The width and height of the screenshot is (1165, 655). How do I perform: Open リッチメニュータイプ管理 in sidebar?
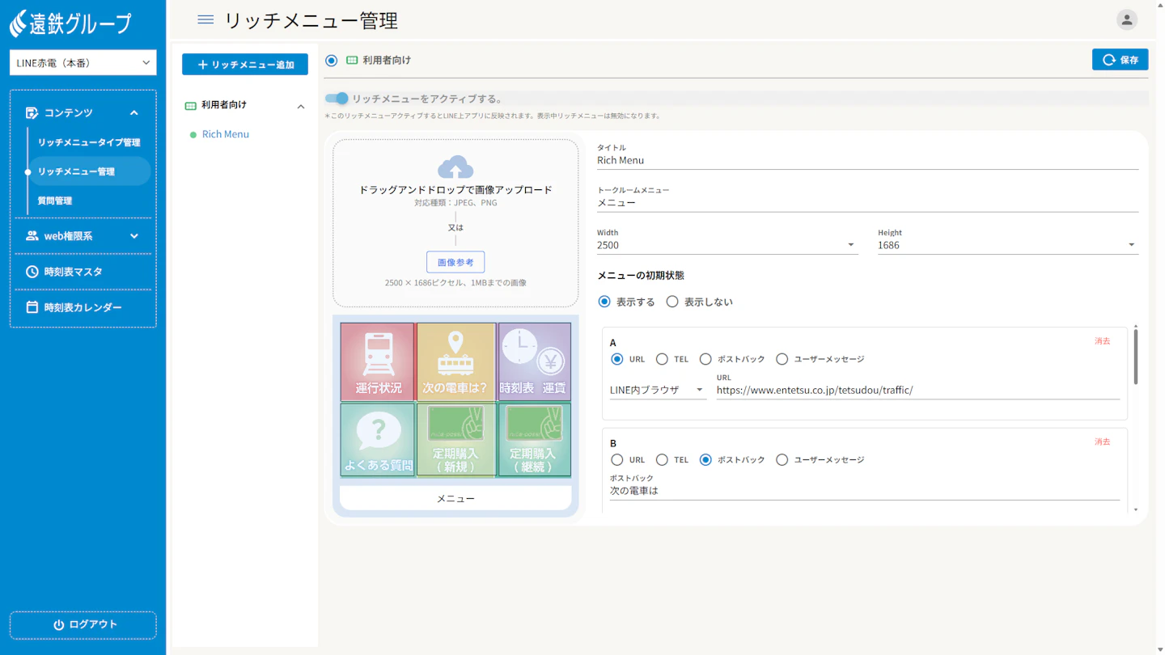point(89,142)
